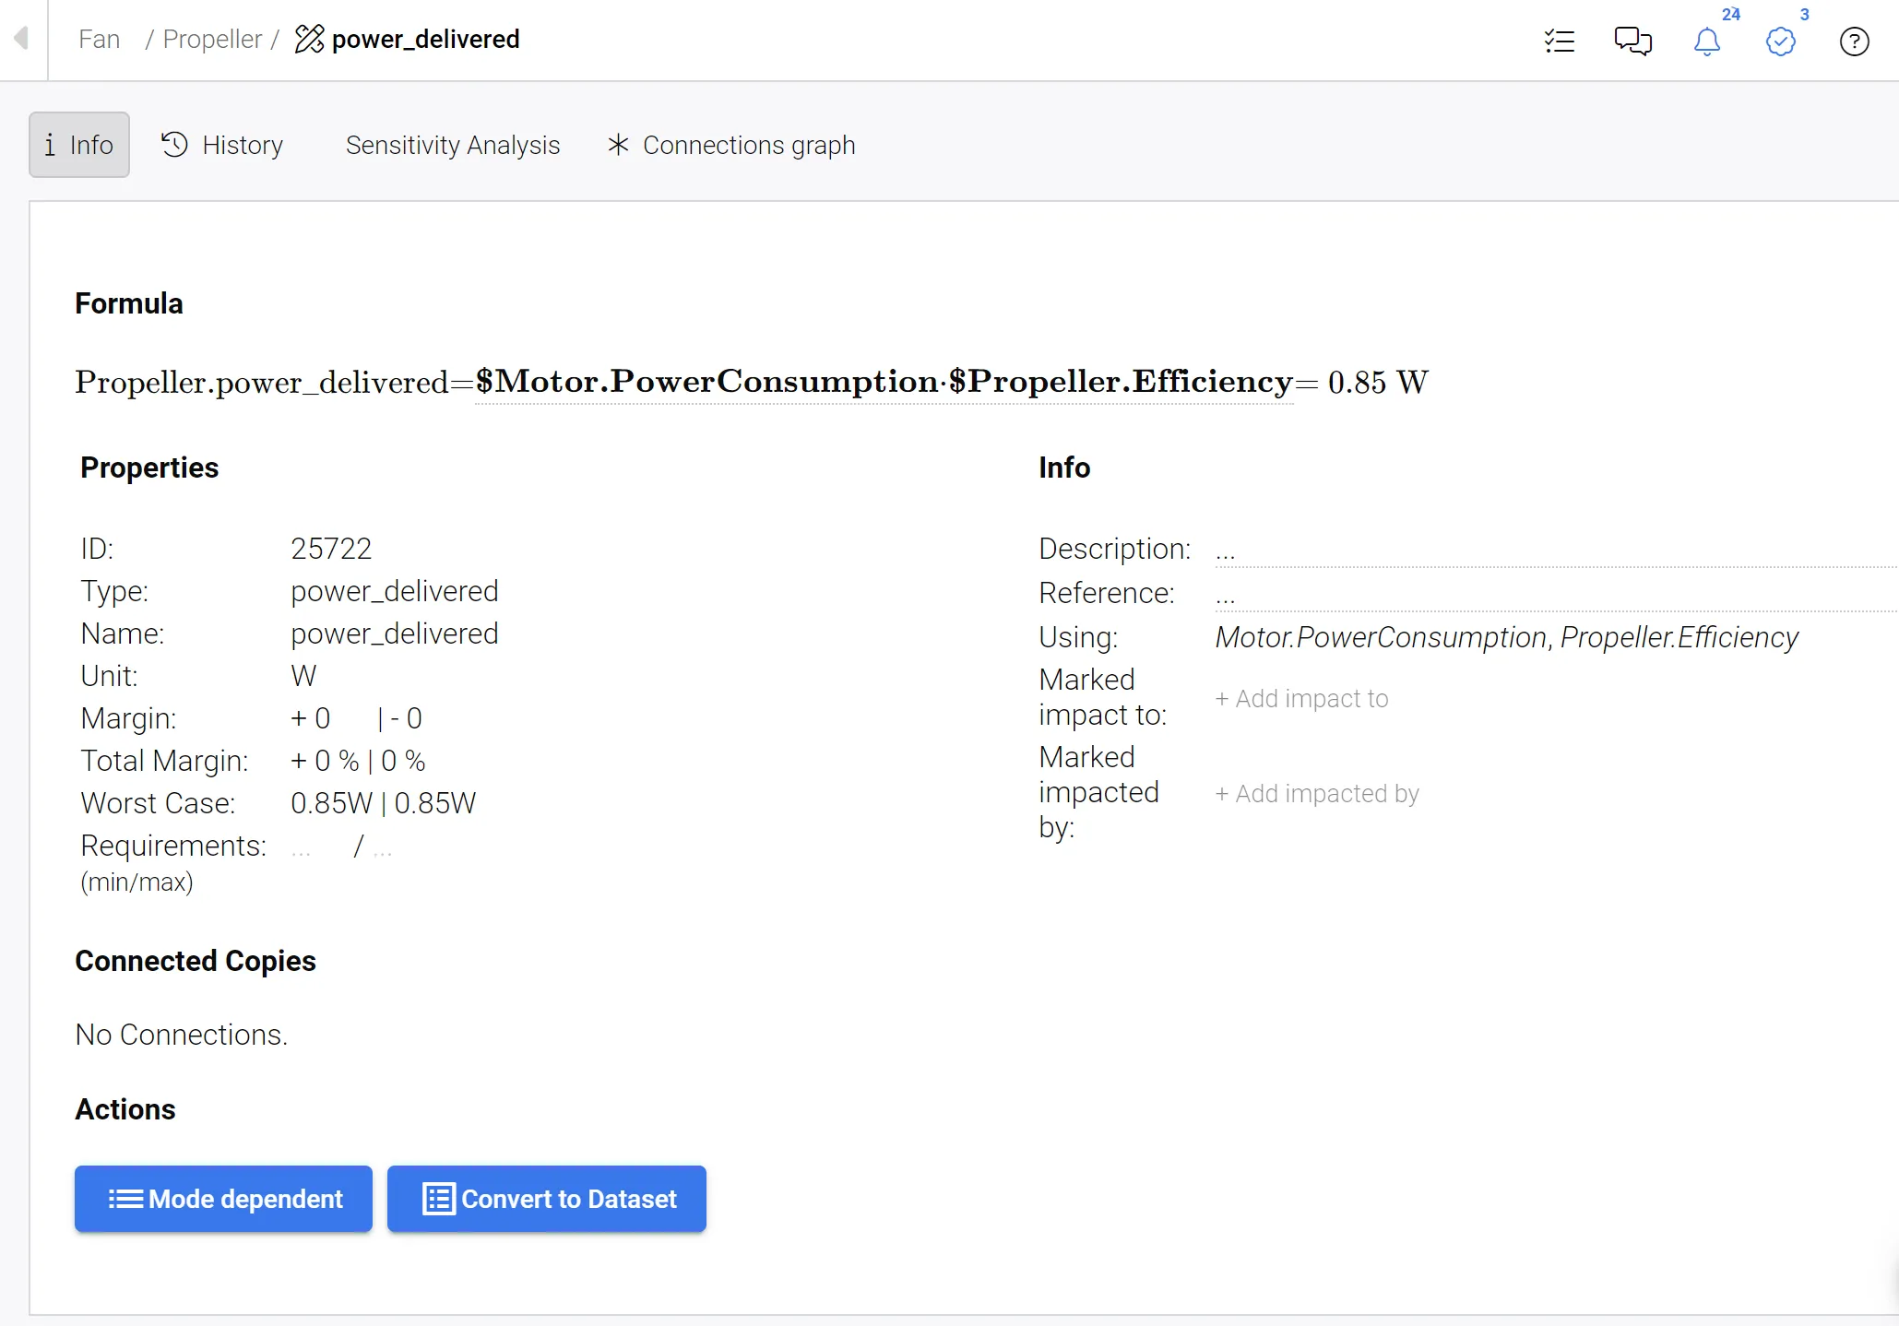This screenshot has height=1326, width=1899.
Task: Navigate to Fan breadcrumb
Action: [x=100, y=40]
